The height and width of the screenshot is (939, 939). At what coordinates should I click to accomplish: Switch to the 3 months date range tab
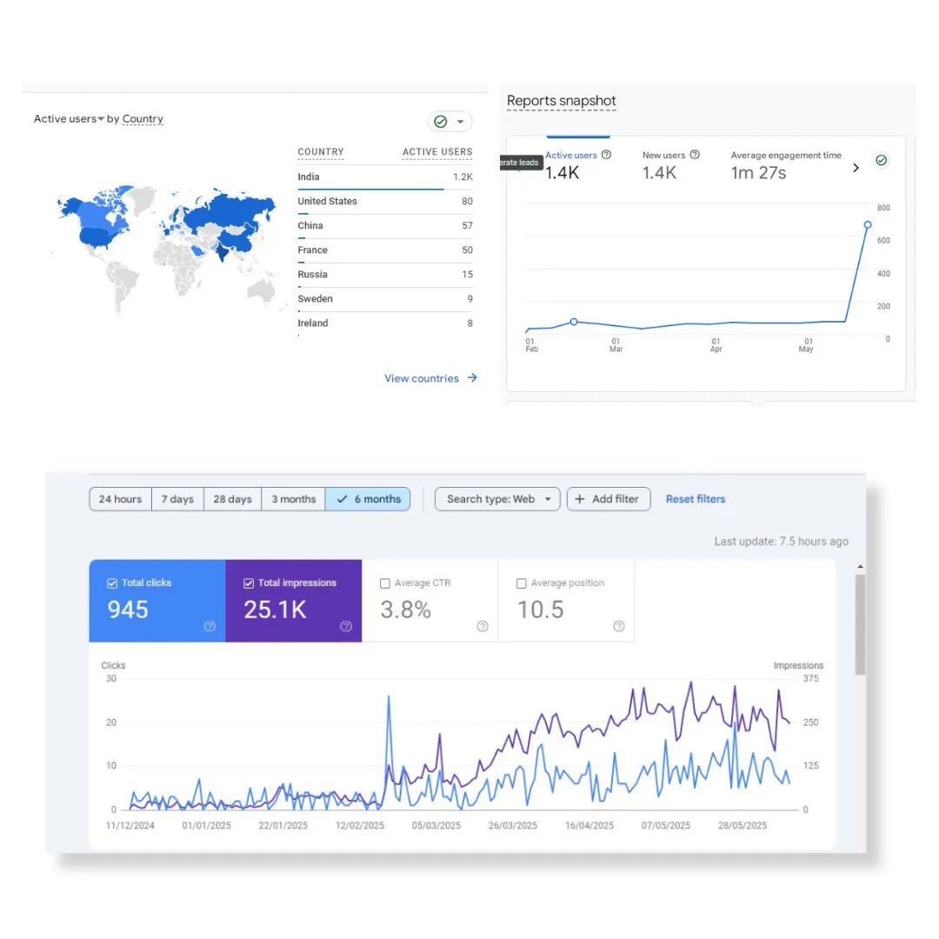click(x=293, y=499)
